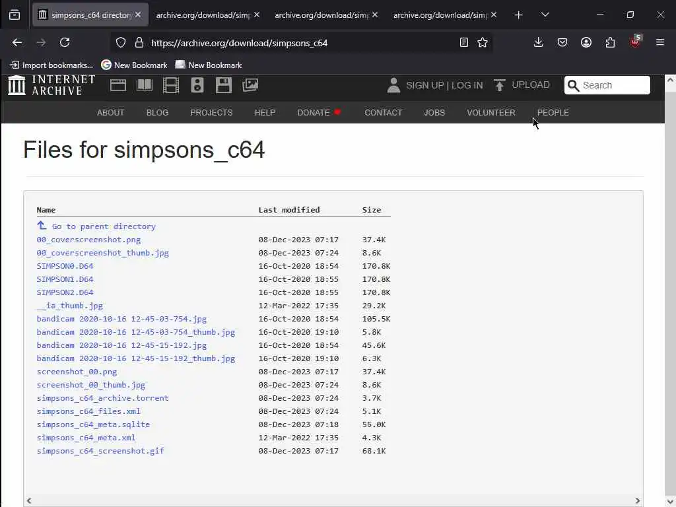Open __ia_thumb.jpg file link
Image resolution: width=676 pixels, height=507 pixels.
[70, 306]
